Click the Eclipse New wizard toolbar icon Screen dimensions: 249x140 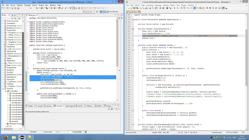(x=2, y=8)
